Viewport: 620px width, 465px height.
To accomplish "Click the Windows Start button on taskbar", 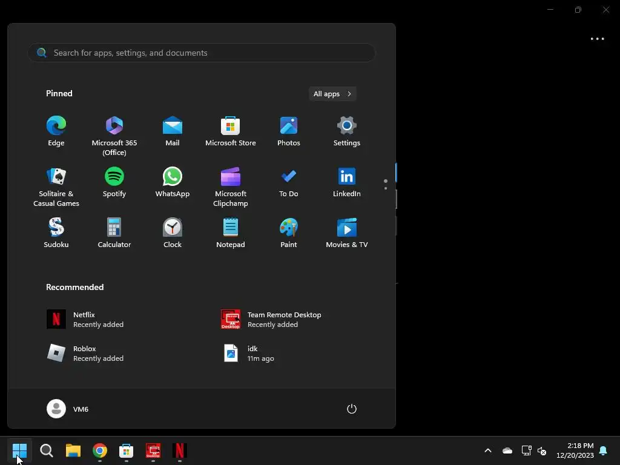I will click(19, 450).
